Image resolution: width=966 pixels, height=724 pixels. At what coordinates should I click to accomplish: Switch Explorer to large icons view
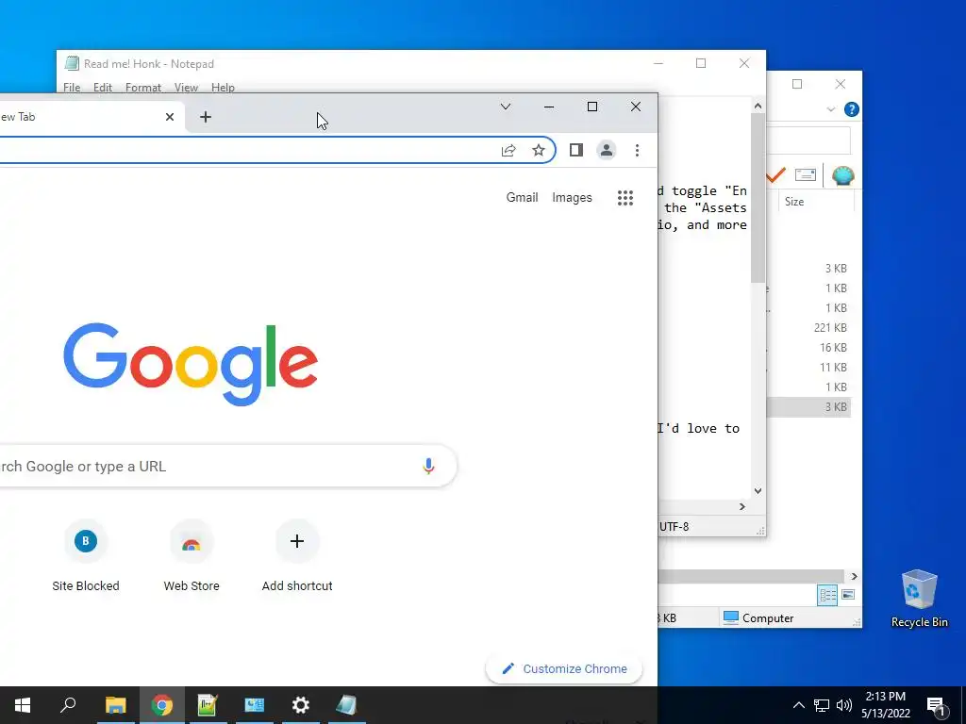pos(848,595)
